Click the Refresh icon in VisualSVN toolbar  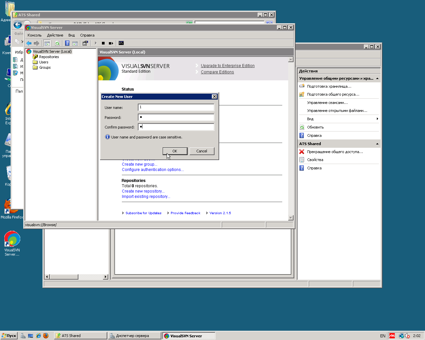pyautogui.click(x=57, y=43)
